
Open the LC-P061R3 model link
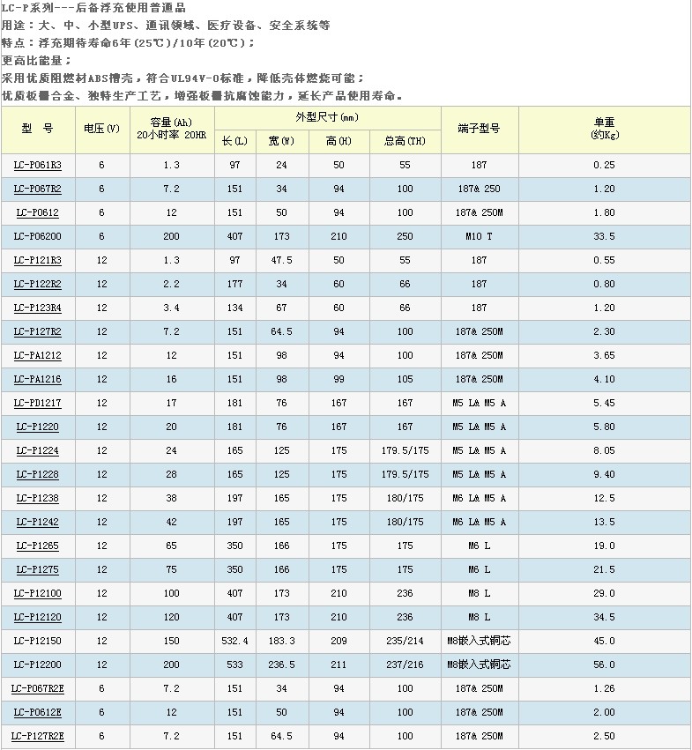[37, 165]
